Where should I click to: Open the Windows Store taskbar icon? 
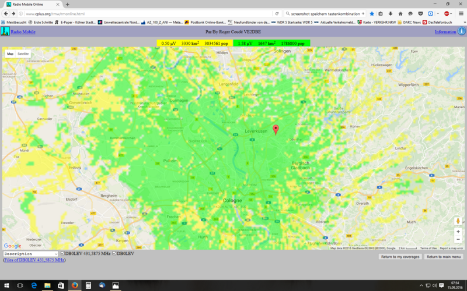pos(61,285)
